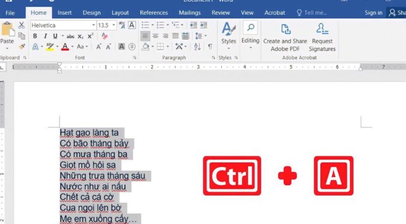
Task: Open the Asian Layout options
Action: tap(179, 47)
